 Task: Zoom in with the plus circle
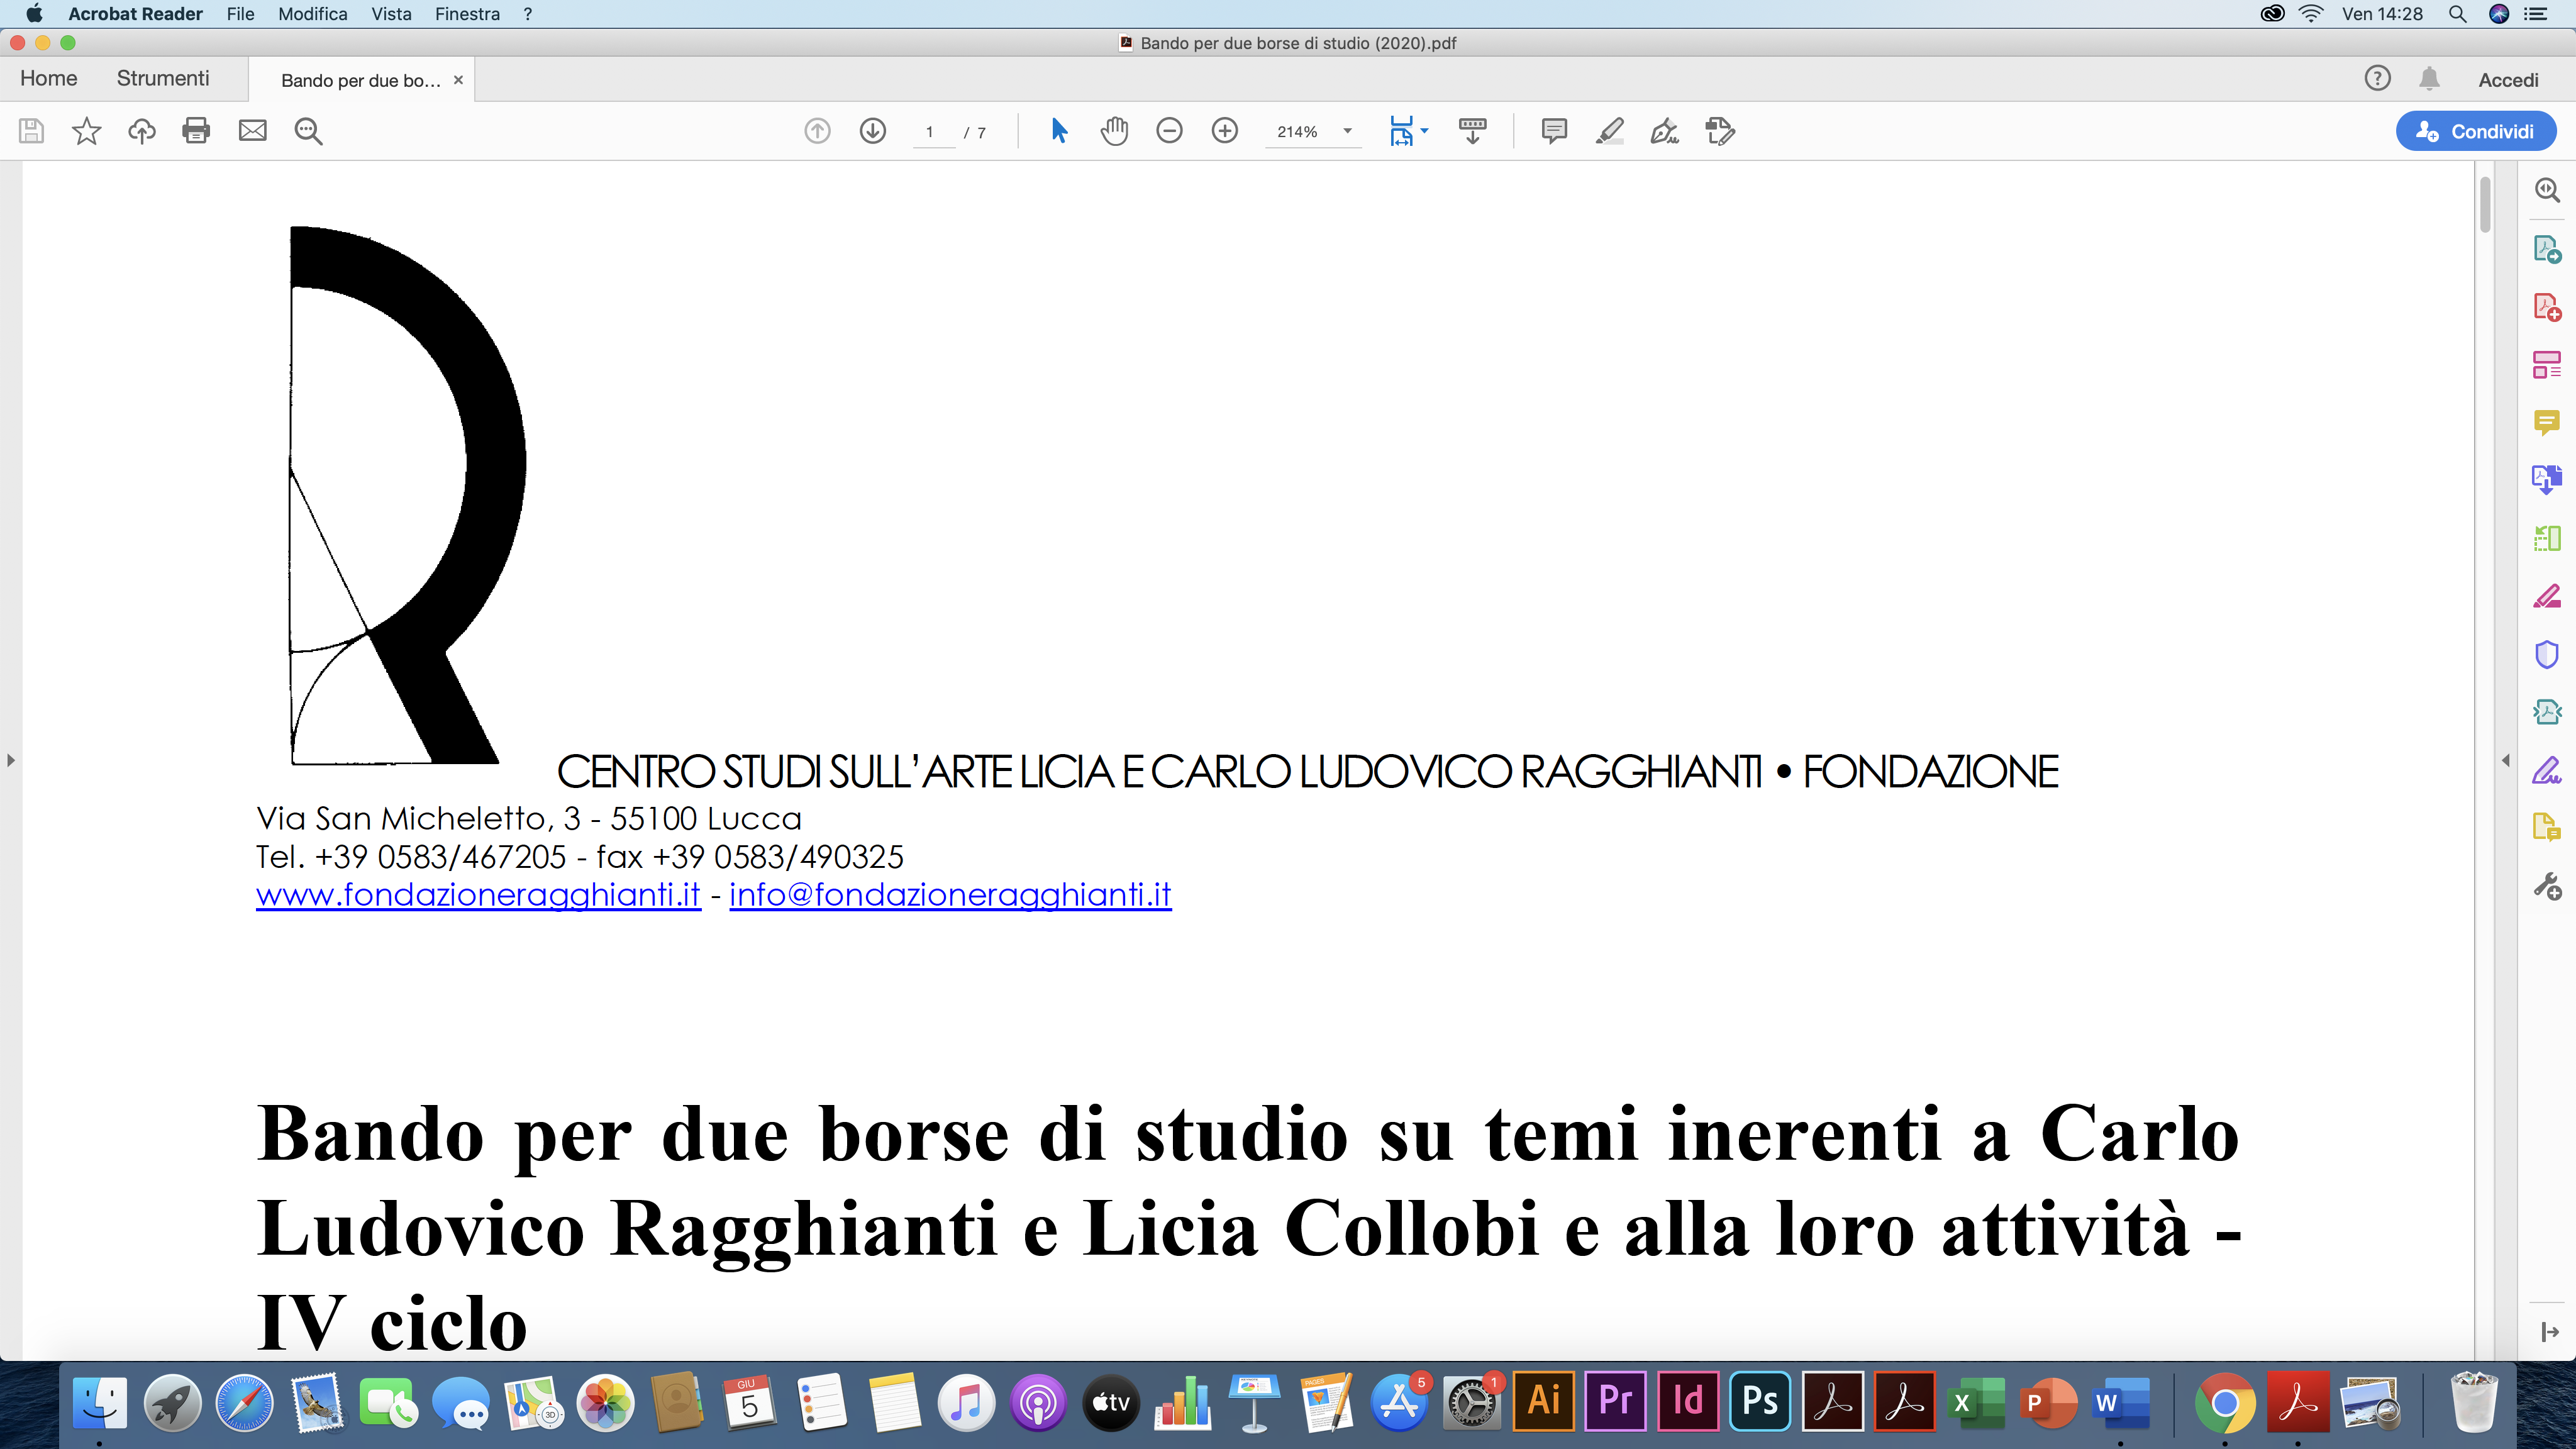point(1225,131)
